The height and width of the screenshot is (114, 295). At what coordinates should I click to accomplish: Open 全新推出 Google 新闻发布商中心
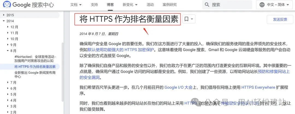35,75
